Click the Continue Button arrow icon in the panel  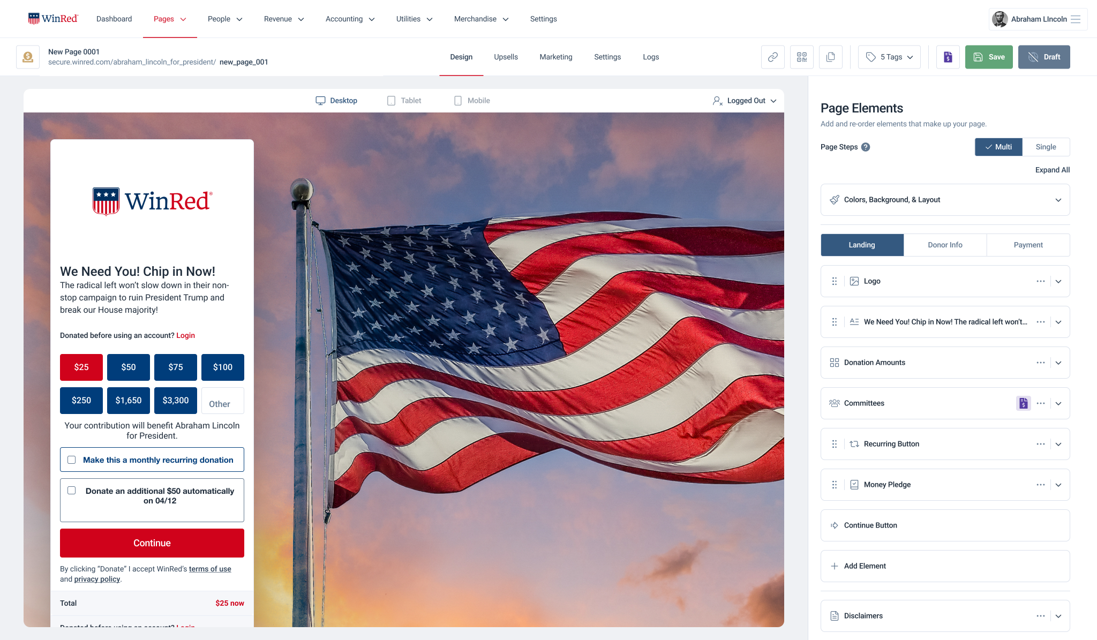point(834,525)
